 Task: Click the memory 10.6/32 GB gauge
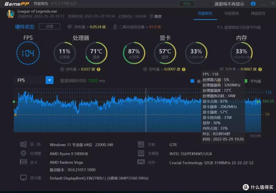[x=241, y=53]
